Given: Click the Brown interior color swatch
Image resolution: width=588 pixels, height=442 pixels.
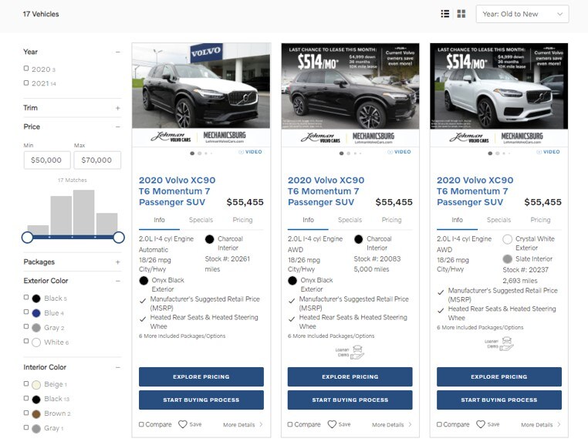Looking at the screenshot, I should pyautogui.click(x=36, y=414).
